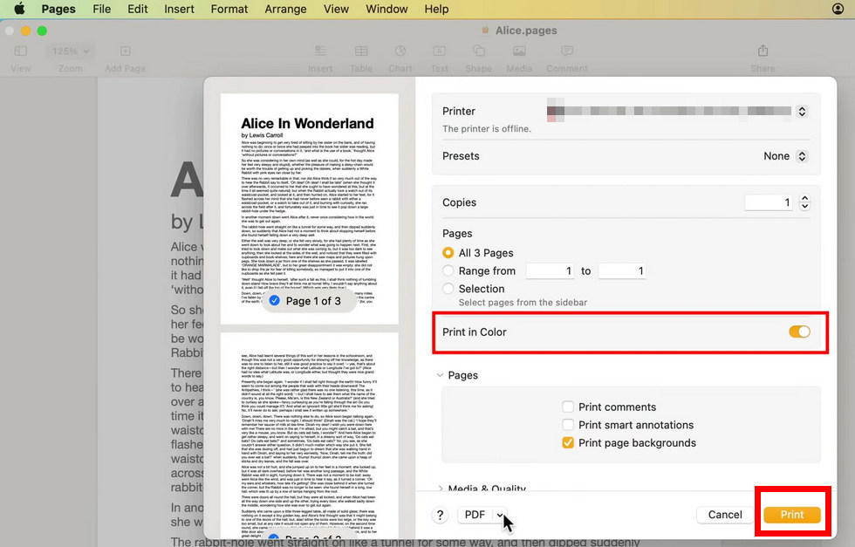This screenshot has width=855, height=547.
Task: Select the All 3 Pages radio button
Action: [448, 253]
